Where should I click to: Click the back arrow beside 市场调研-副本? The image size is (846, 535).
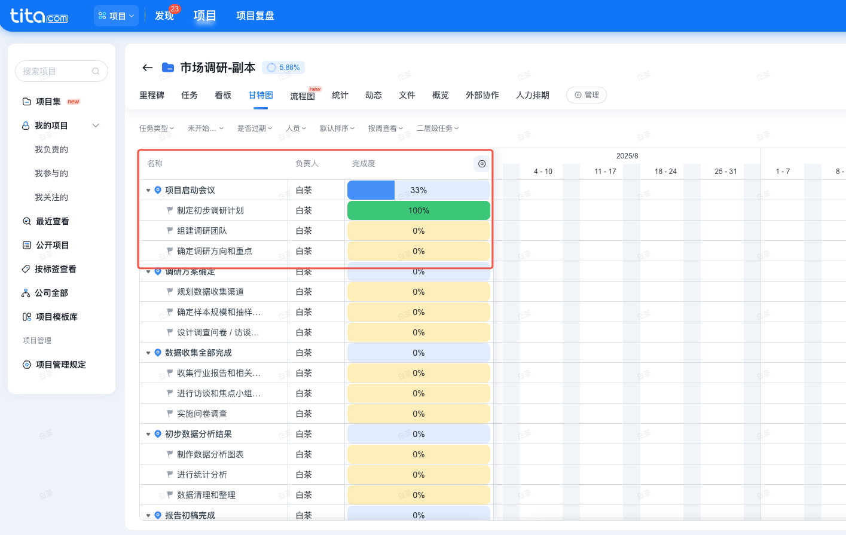tap(147, 68)
